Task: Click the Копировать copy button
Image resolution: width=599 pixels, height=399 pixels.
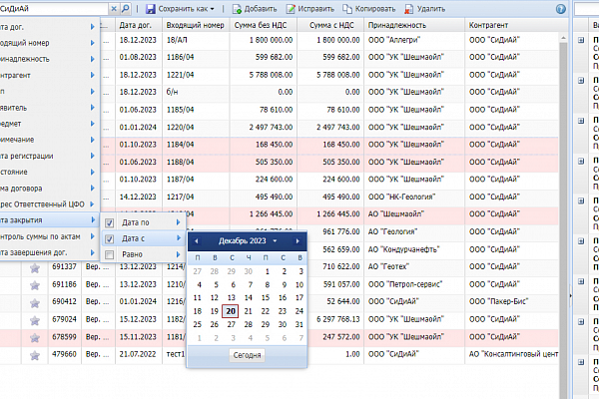Action: click(x=368, y=9)
